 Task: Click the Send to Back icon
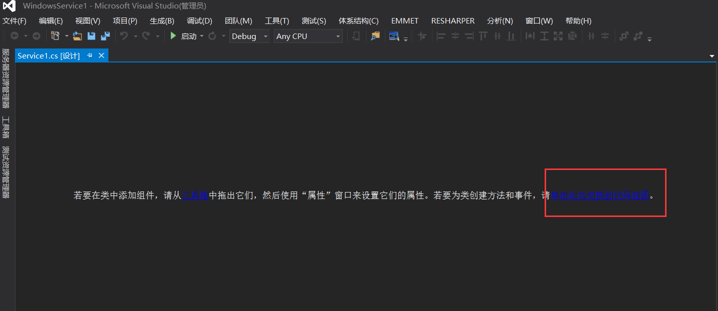pyautogui.click(x=638, y=36)
